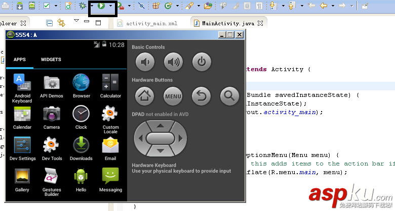Select the APPS tab in emulator
Viewport: 395px width, 211px height.
tap(20, 60)
